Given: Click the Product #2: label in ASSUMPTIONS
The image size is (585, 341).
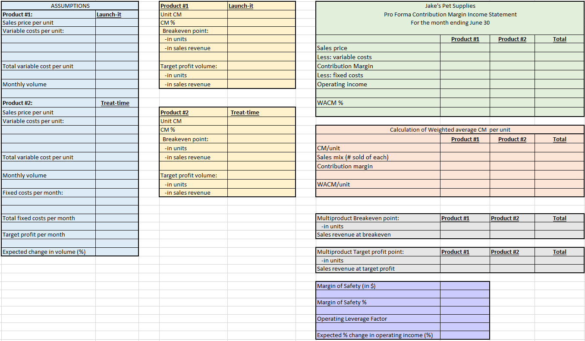Looking at the screenshot, I should [17, 103].
